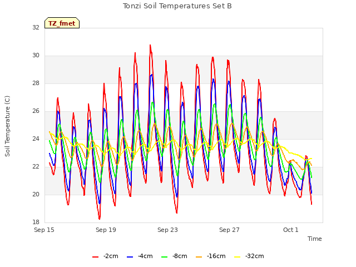The image size is (356, 267).
Task: Select the -8cm legend label
Action: click(180, 256)
